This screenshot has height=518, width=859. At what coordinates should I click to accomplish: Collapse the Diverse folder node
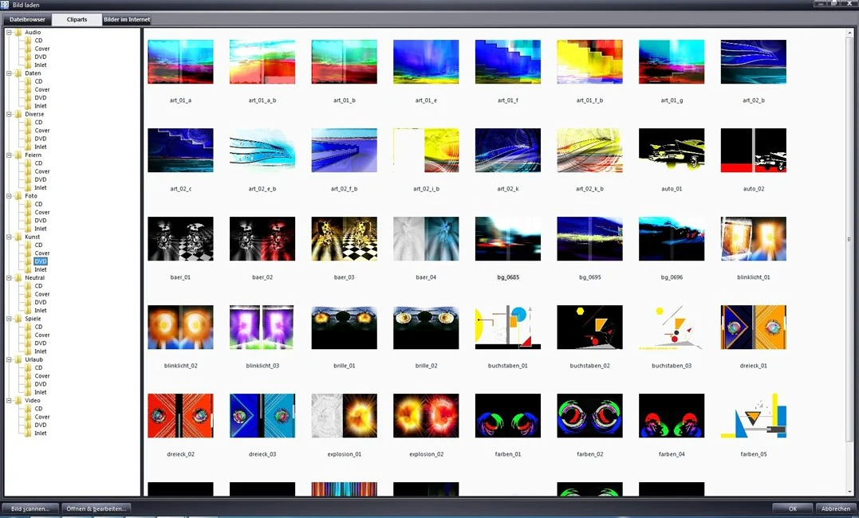click(x=9, y=114)
